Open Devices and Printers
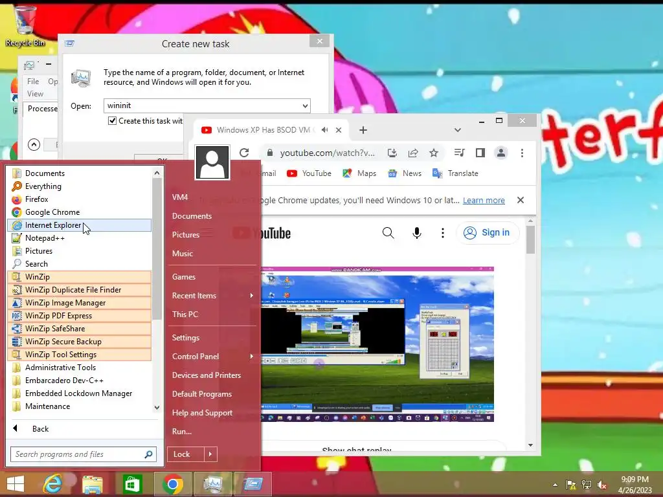This screenshot has height=497, width=663. [207, 375]
